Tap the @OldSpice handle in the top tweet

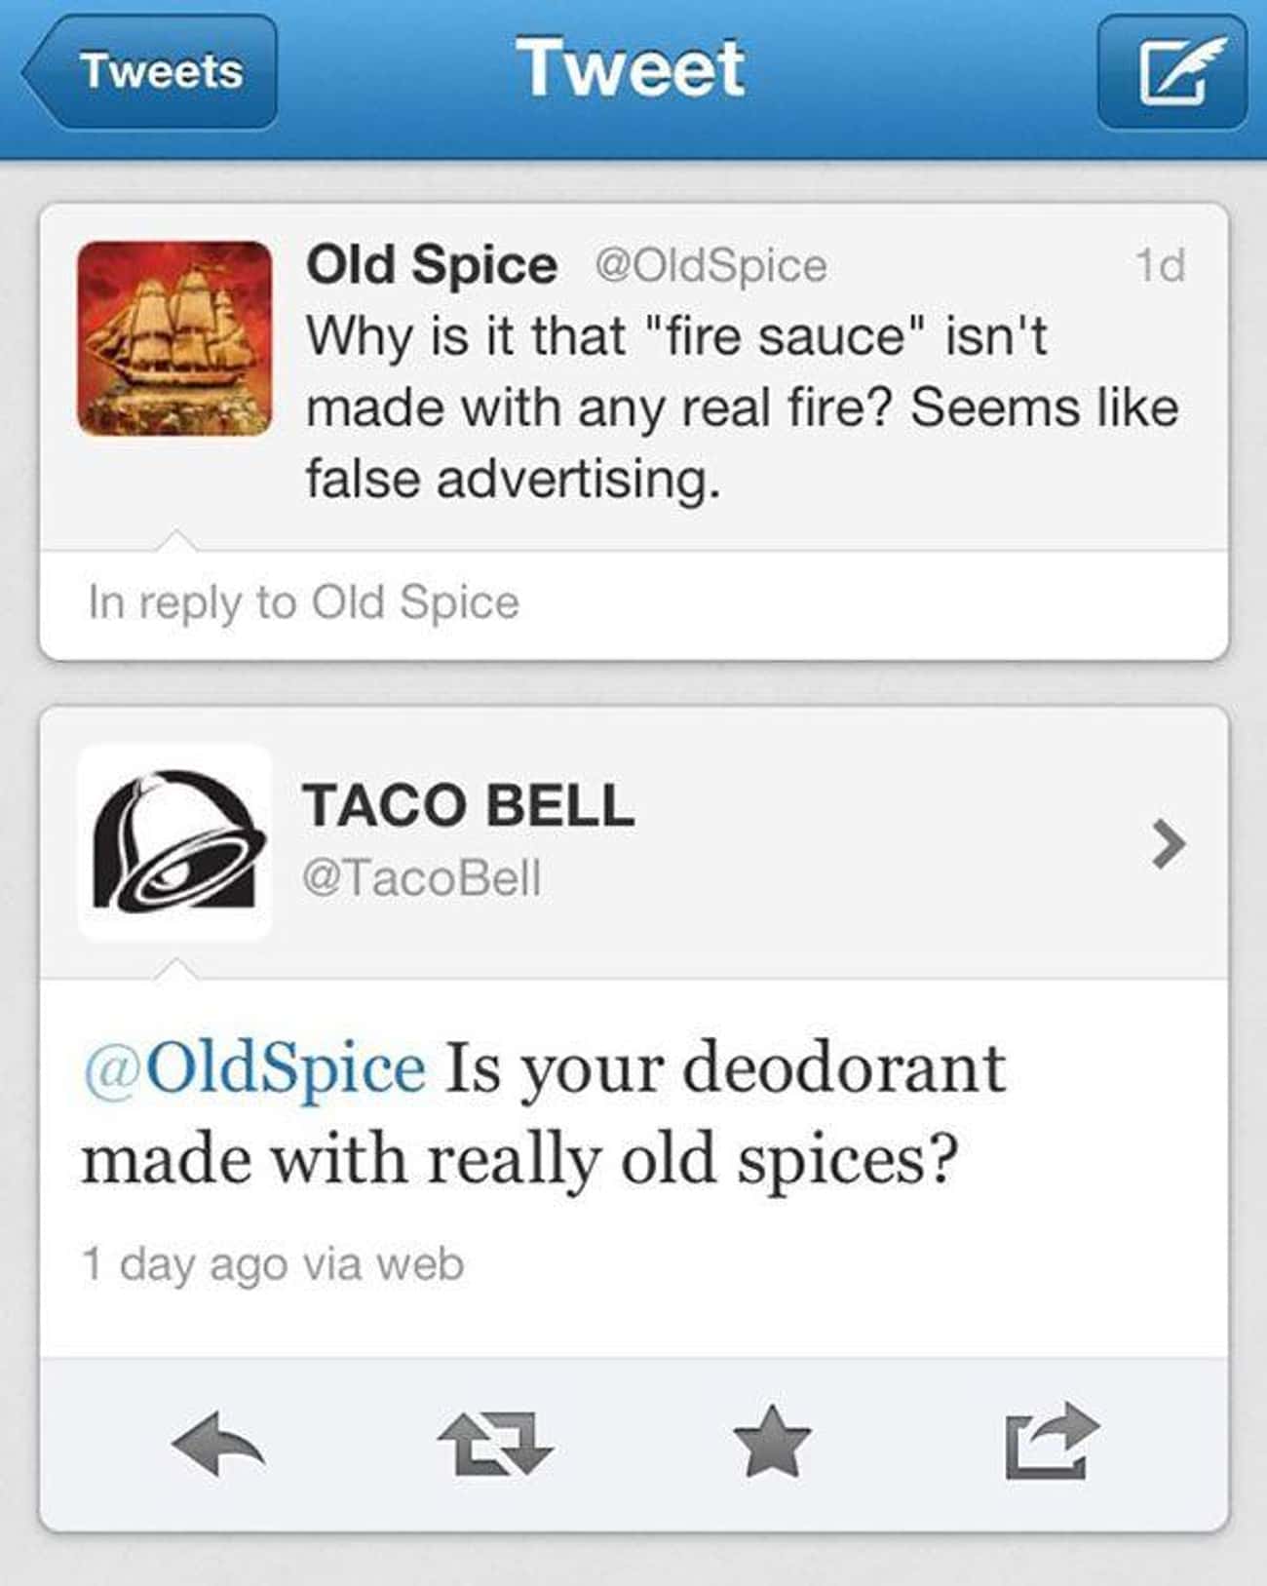click(710, 266)
